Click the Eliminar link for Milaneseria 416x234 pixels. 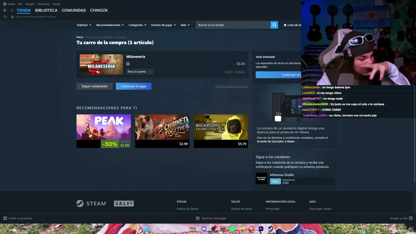click(x=240, y=72)
